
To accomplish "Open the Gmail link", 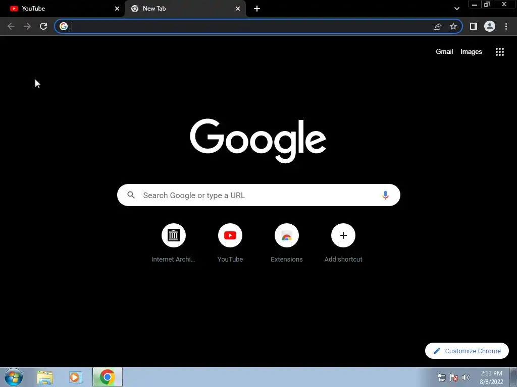I will [x=444, y=52].
